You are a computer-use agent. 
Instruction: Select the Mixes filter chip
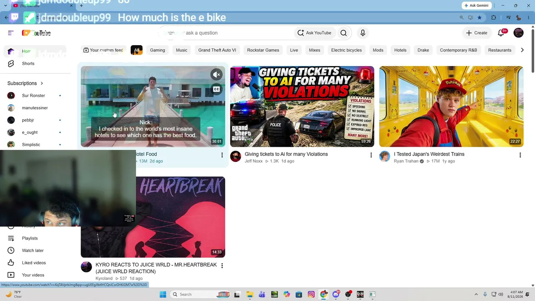tap(314, 50)
